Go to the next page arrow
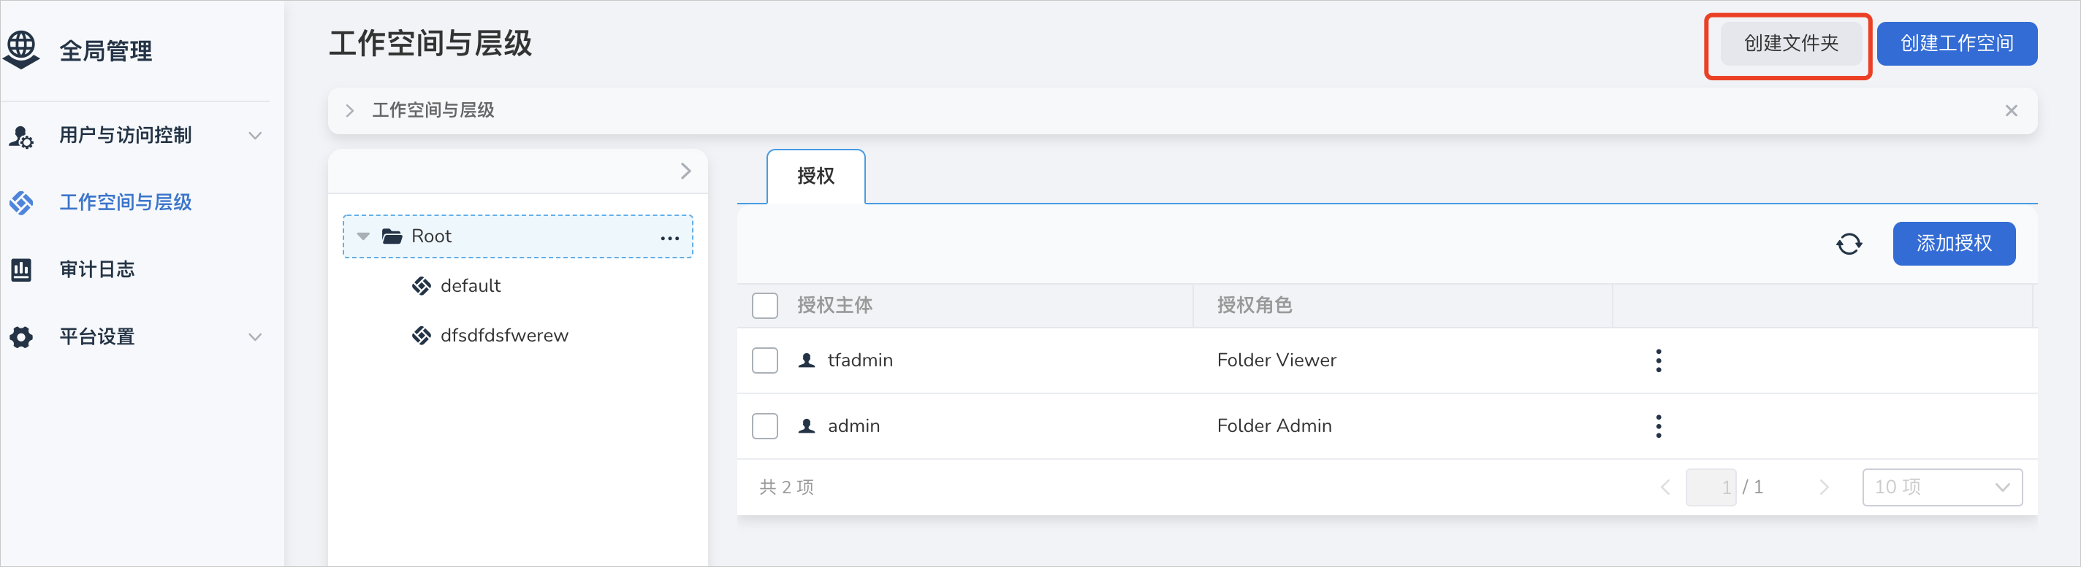The width and height of the screenshot is (2081, 567). (x=1823, y=487)
